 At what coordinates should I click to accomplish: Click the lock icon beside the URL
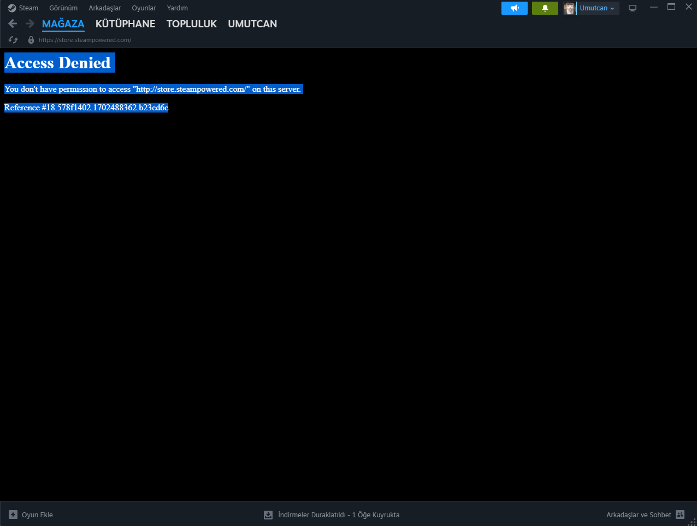(x=31, y=40)
